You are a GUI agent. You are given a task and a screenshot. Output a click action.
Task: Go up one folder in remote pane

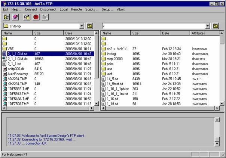point(216,26)
